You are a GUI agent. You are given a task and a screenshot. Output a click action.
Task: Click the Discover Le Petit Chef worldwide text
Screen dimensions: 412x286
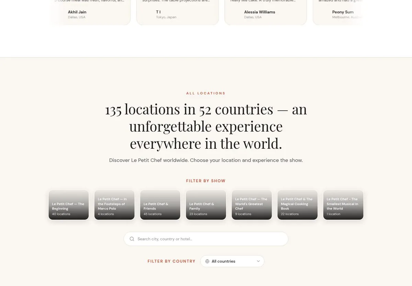pyautogui.click(x=206, y=160)
